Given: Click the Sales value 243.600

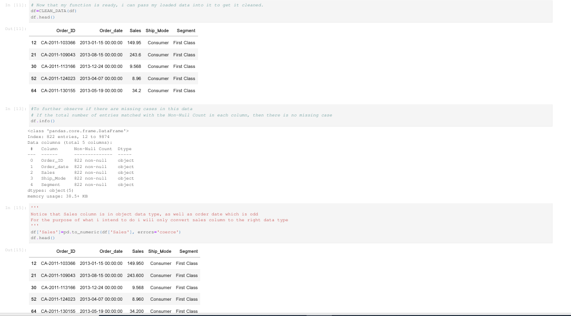Looking at the screenshot, I should (135, 275).
